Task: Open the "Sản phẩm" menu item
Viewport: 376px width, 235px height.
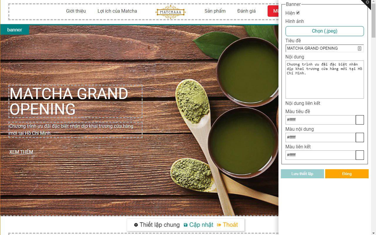Action: click(215, 11)
